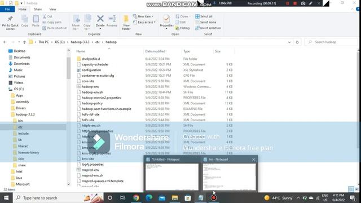
Task: Select the bin folder in tree
Action: (20, 121)
